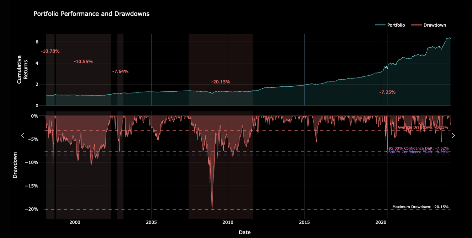Go to the previous chart with left arrow
The width and height of the screenshot is (472, 238).
click(x=23, y=135)
